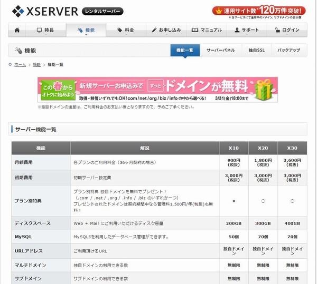Click the mouse icon beside 機能 in the nav bar
Screen dimensions: 317x284
tap(80, 30)
